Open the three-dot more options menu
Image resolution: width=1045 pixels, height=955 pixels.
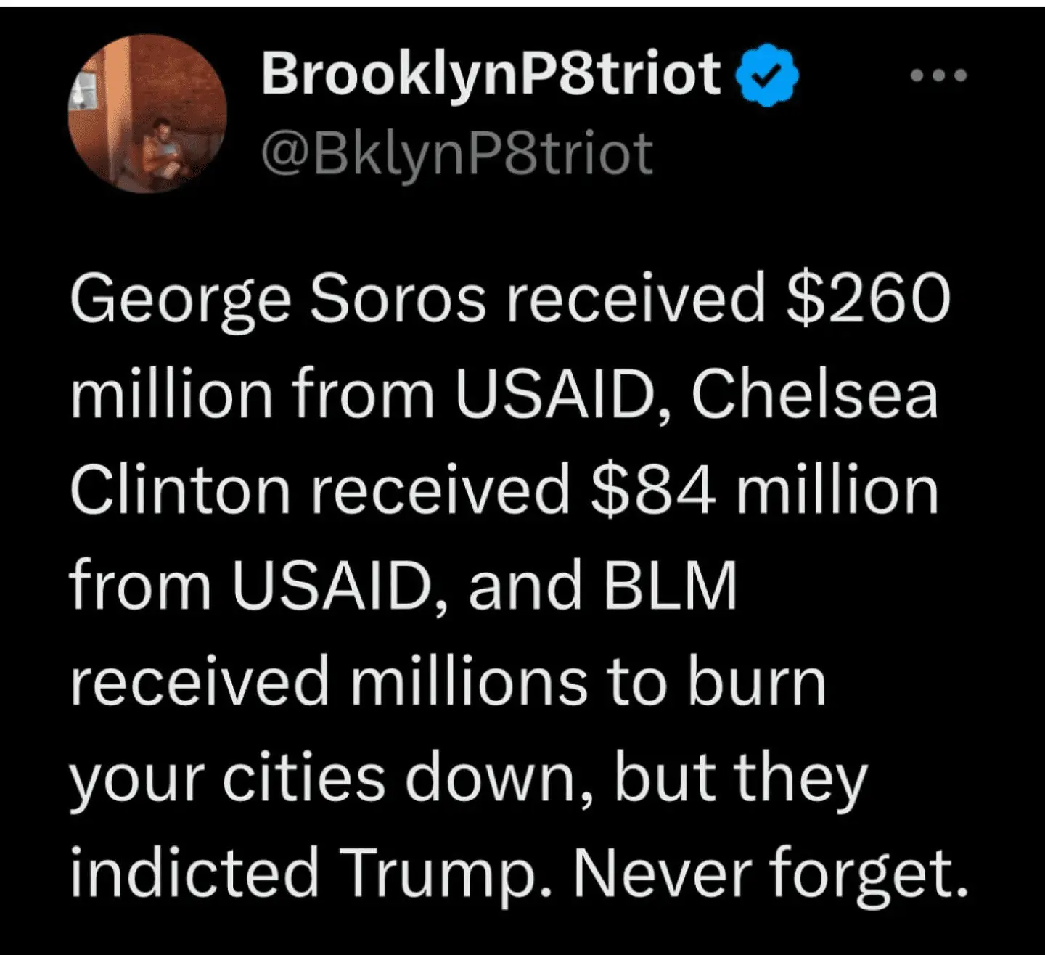click(939, 75)
